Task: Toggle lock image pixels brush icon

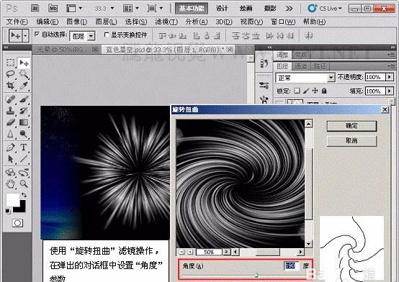Action: (x=306, y=91)
